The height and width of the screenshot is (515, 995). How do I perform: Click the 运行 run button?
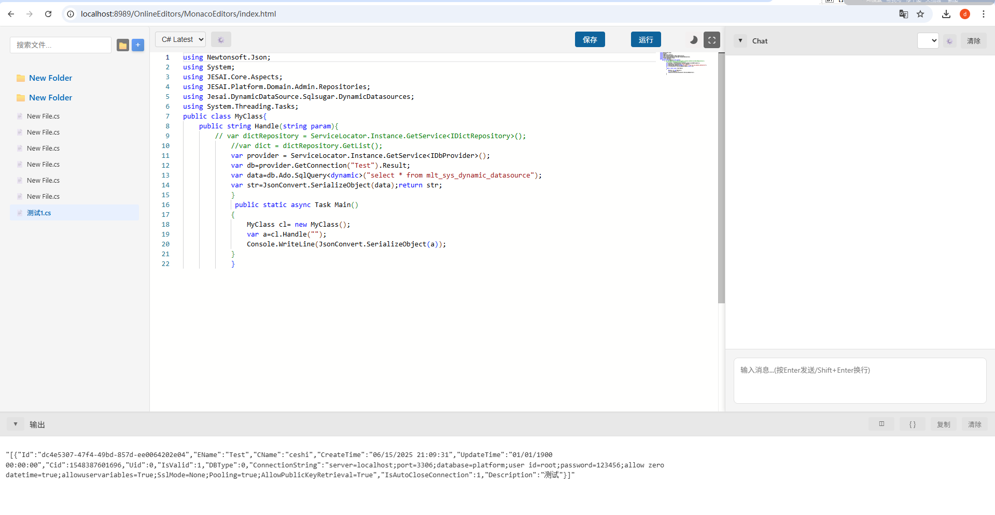pyautogui.click(x=646, y=39)
